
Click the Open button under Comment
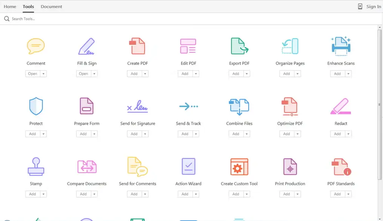coord(33,74)
